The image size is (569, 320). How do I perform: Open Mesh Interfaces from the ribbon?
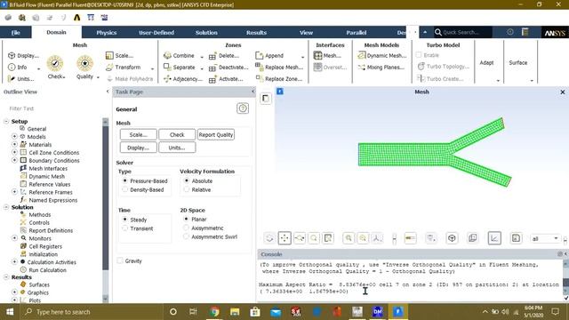(327, 55)
